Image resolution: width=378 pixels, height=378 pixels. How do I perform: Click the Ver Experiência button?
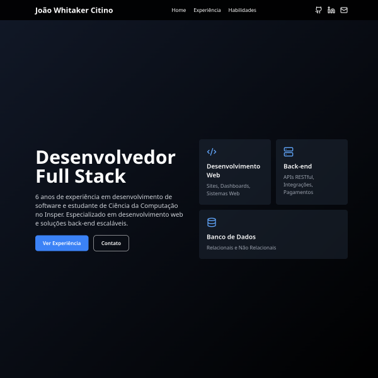click(x=62, y=243)
